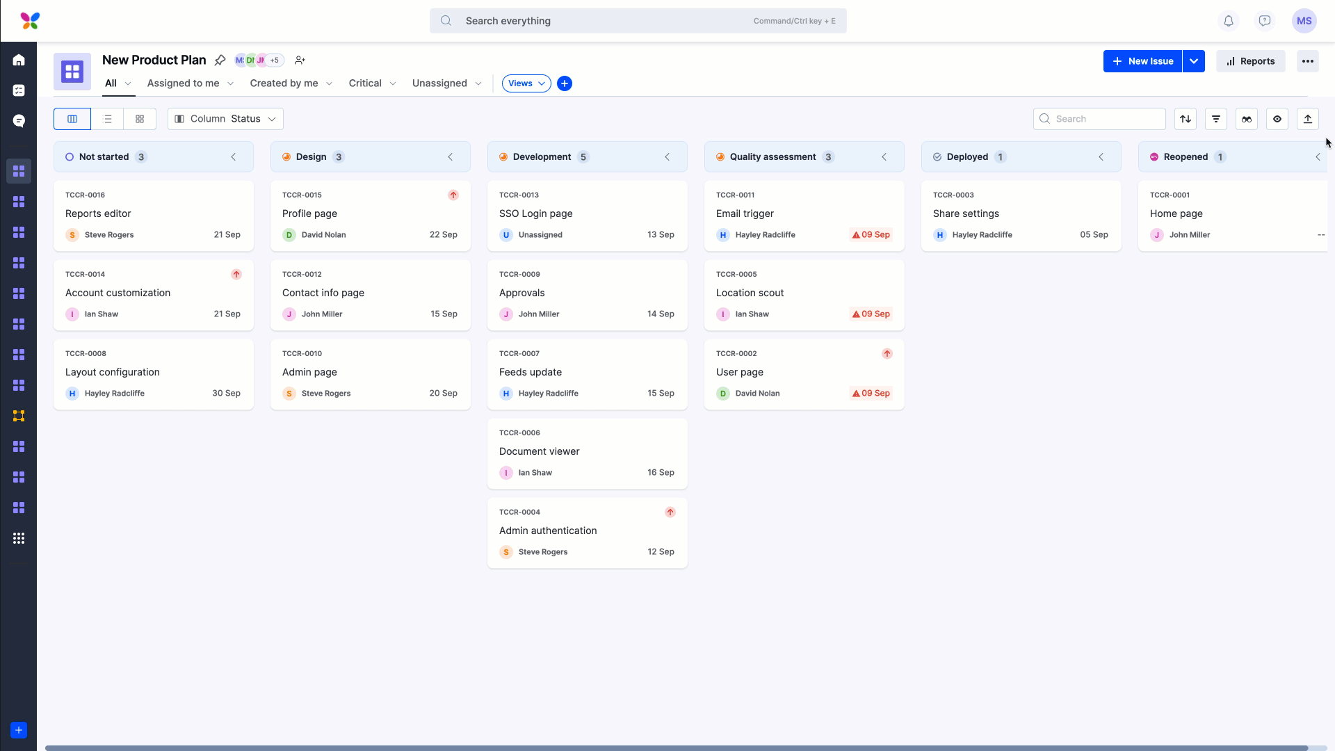Open the Critical view dropdown arrow
The width and height of the screenshot is (1335, 751).
coord(393,83)
